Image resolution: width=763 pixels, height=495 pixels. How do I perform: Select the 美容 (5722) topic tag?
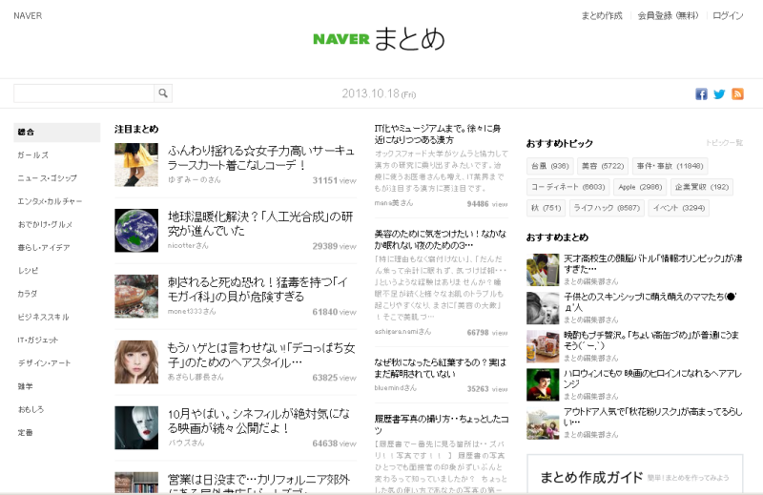(603, 166)
